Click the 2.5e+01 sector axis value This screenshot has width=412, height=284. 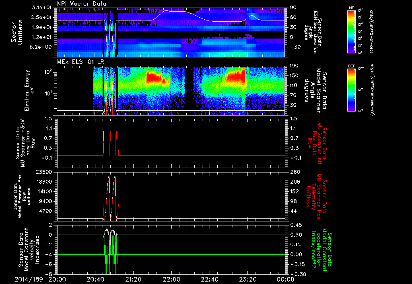click(x=41, y=17)
